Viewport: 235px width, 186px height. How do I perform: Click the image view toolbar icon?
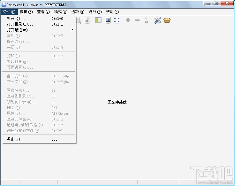pyautogui.click(x=108, y=20)
